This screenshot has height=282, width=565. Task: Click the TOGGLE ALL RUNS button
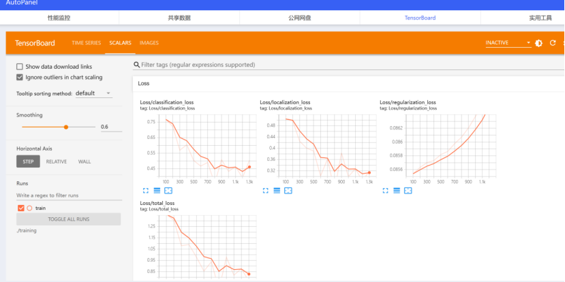click(68, 219)
